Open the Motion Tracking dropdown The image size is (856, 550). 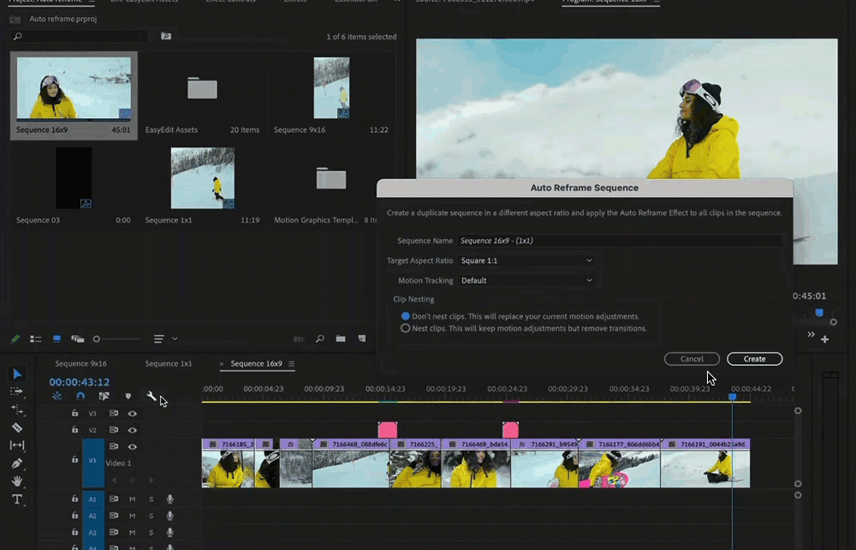(x=526, y=280)
